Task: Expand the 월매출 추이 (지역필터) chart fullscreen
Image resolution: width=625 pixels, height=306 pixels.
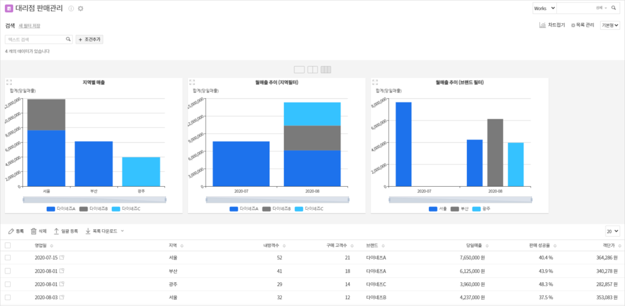Action: point(192,82)
